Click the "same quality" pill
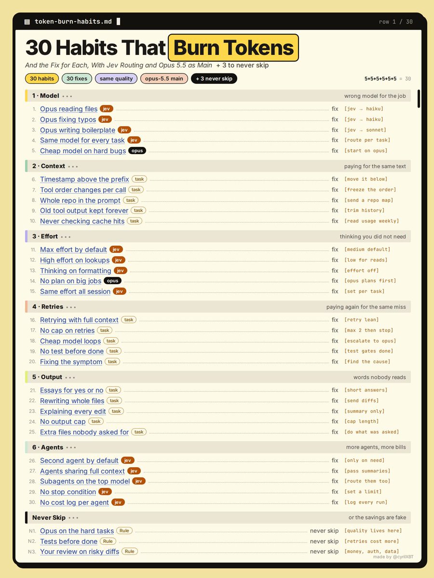 [116, 79]
